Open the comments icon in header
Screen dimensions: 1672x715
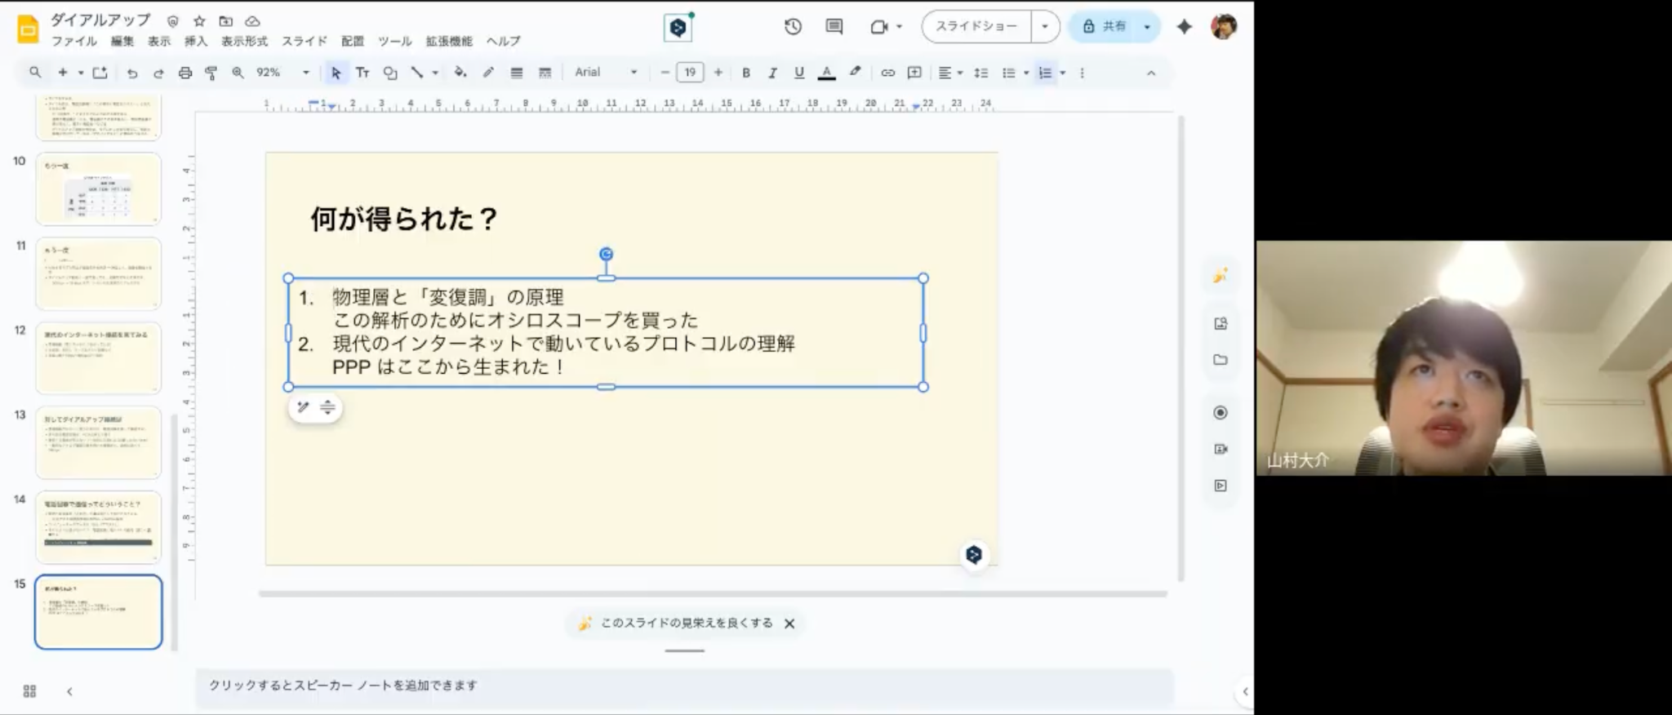click(834, 27)
